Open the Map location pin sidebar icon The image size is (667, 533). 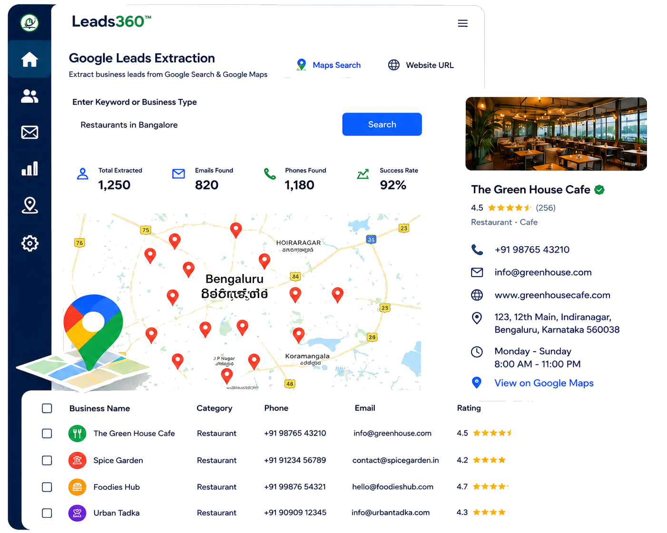[x=29, y=205]
